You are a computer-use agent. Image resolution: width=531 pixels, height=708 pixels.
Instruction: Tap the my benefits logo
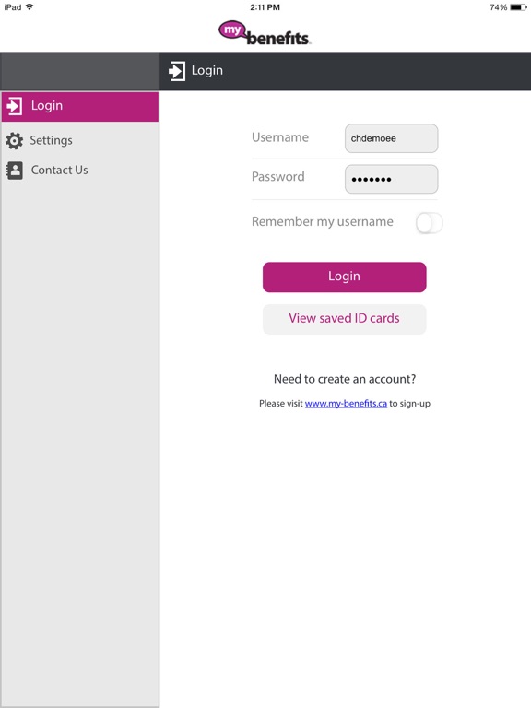(x=265, y=33)
